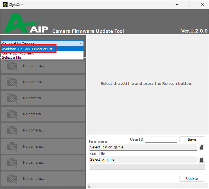Pick the 'Select a file' dropdown entry
This screenshot has height=189, width=209.
(42, 58)
